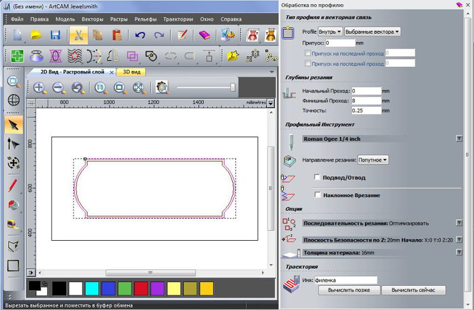The width and height of the screenshot is (474, 310).
Task: Toggle second Припуск на последний проход checkbox
Action: tap(308, 63)
